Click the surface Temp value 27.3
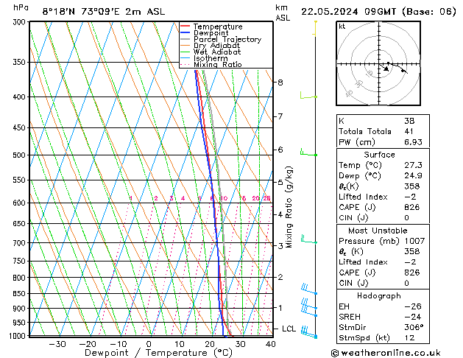Screen dimensions: 463x358 tap(414, 165)
